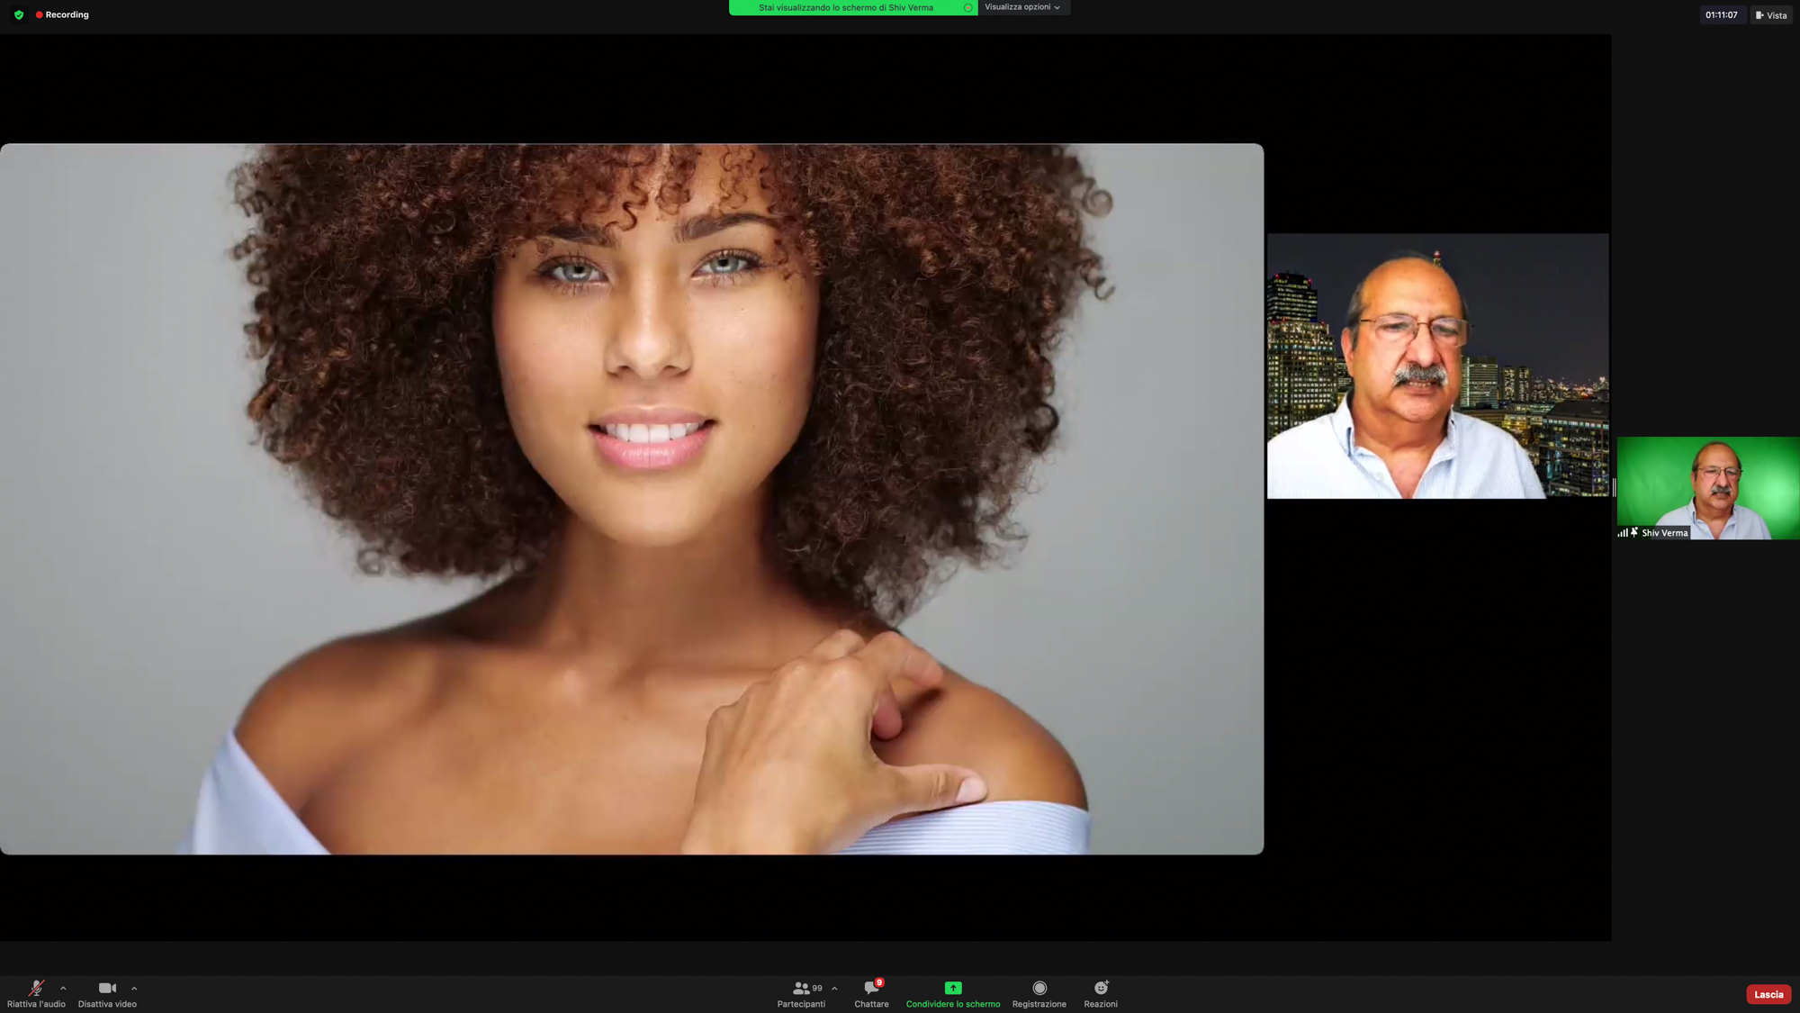This screenshot has height=1013, width=1800.
Task: Click the green encryption shield icon
Action: pos(19,15)
